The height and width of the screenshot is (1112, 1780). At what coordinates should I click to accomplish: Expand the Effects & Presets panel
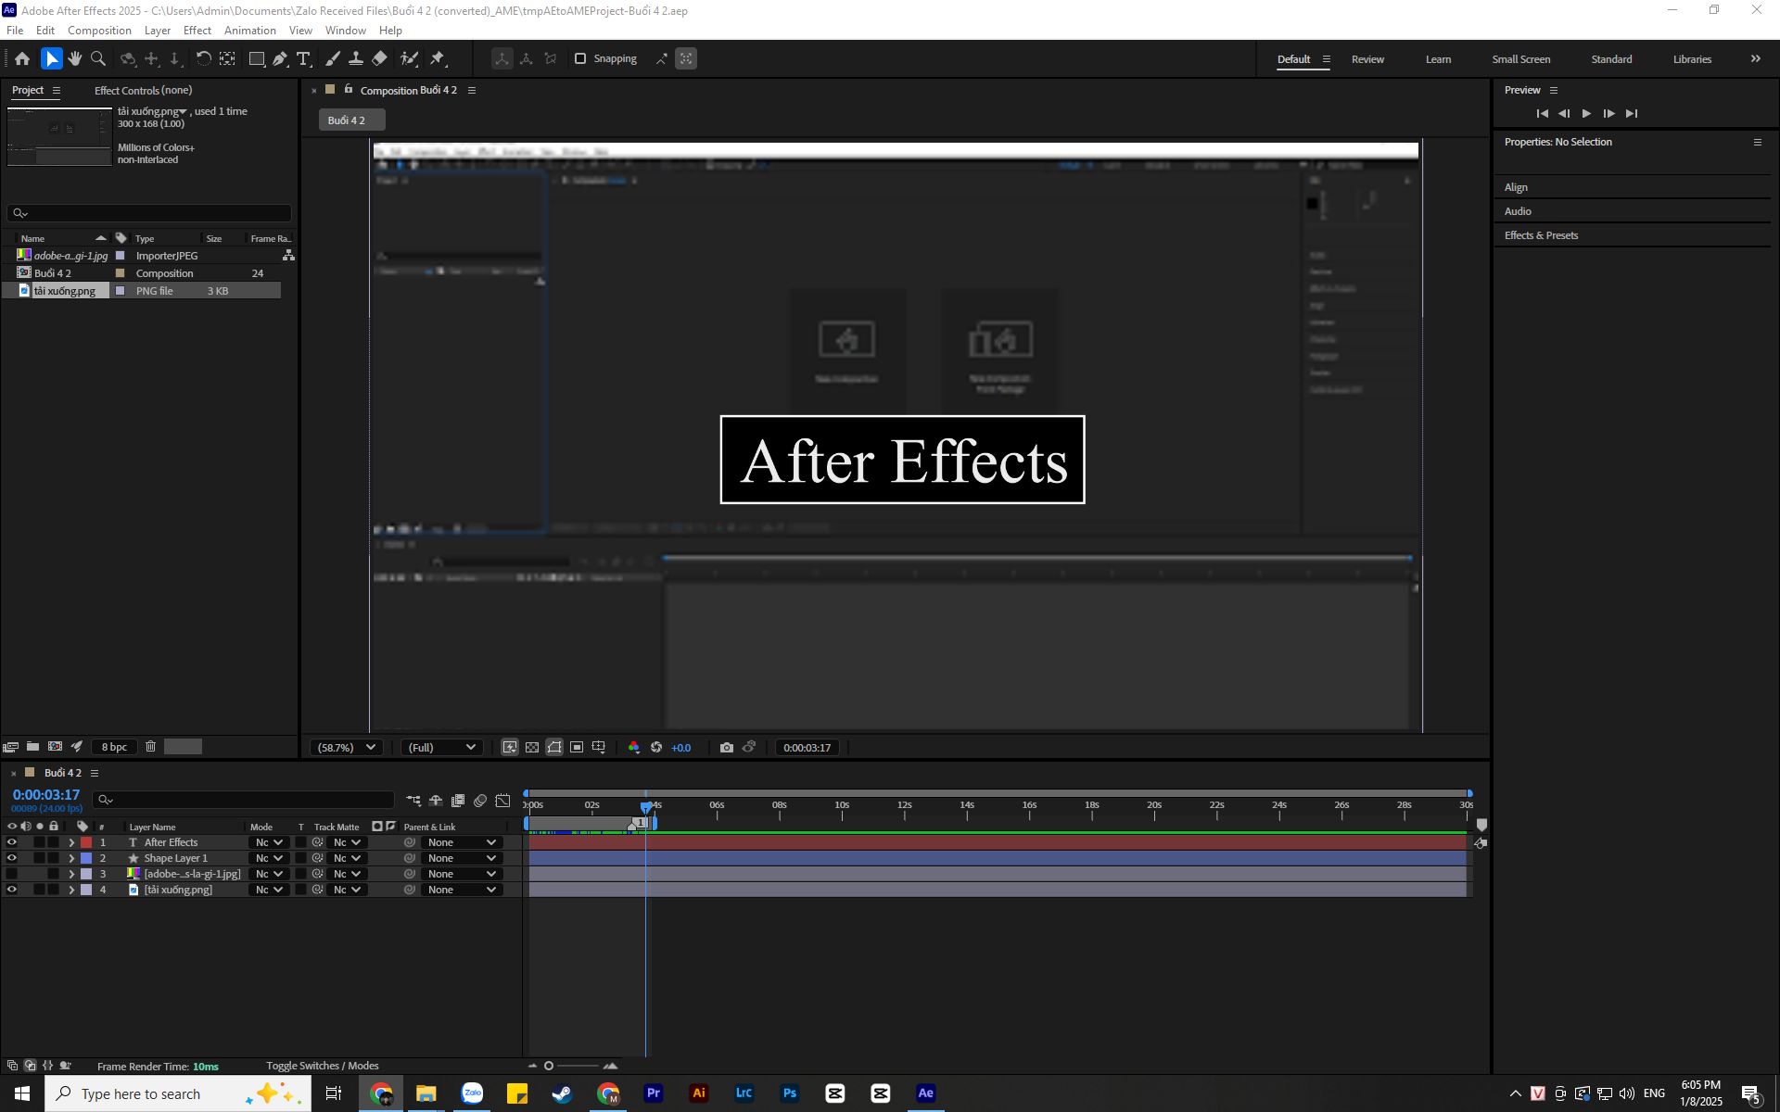point(1541,235)
